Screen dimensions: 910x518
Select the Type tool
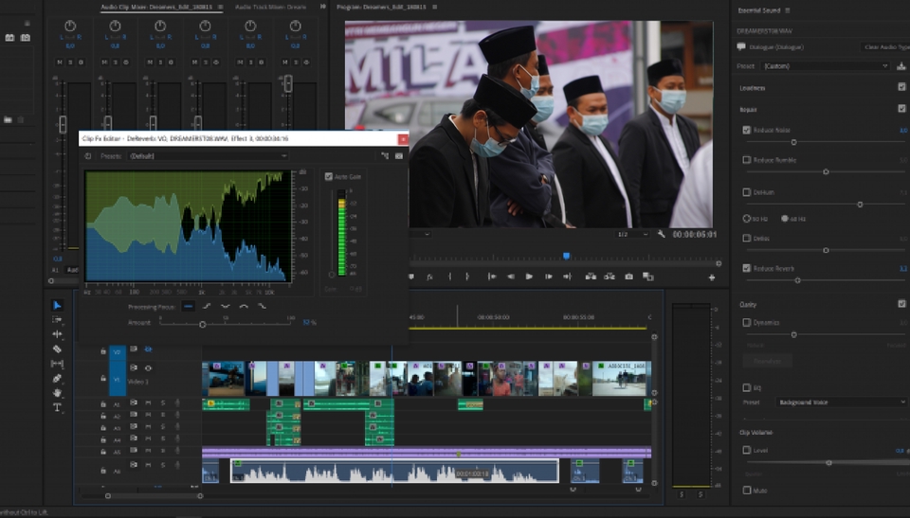57,407
